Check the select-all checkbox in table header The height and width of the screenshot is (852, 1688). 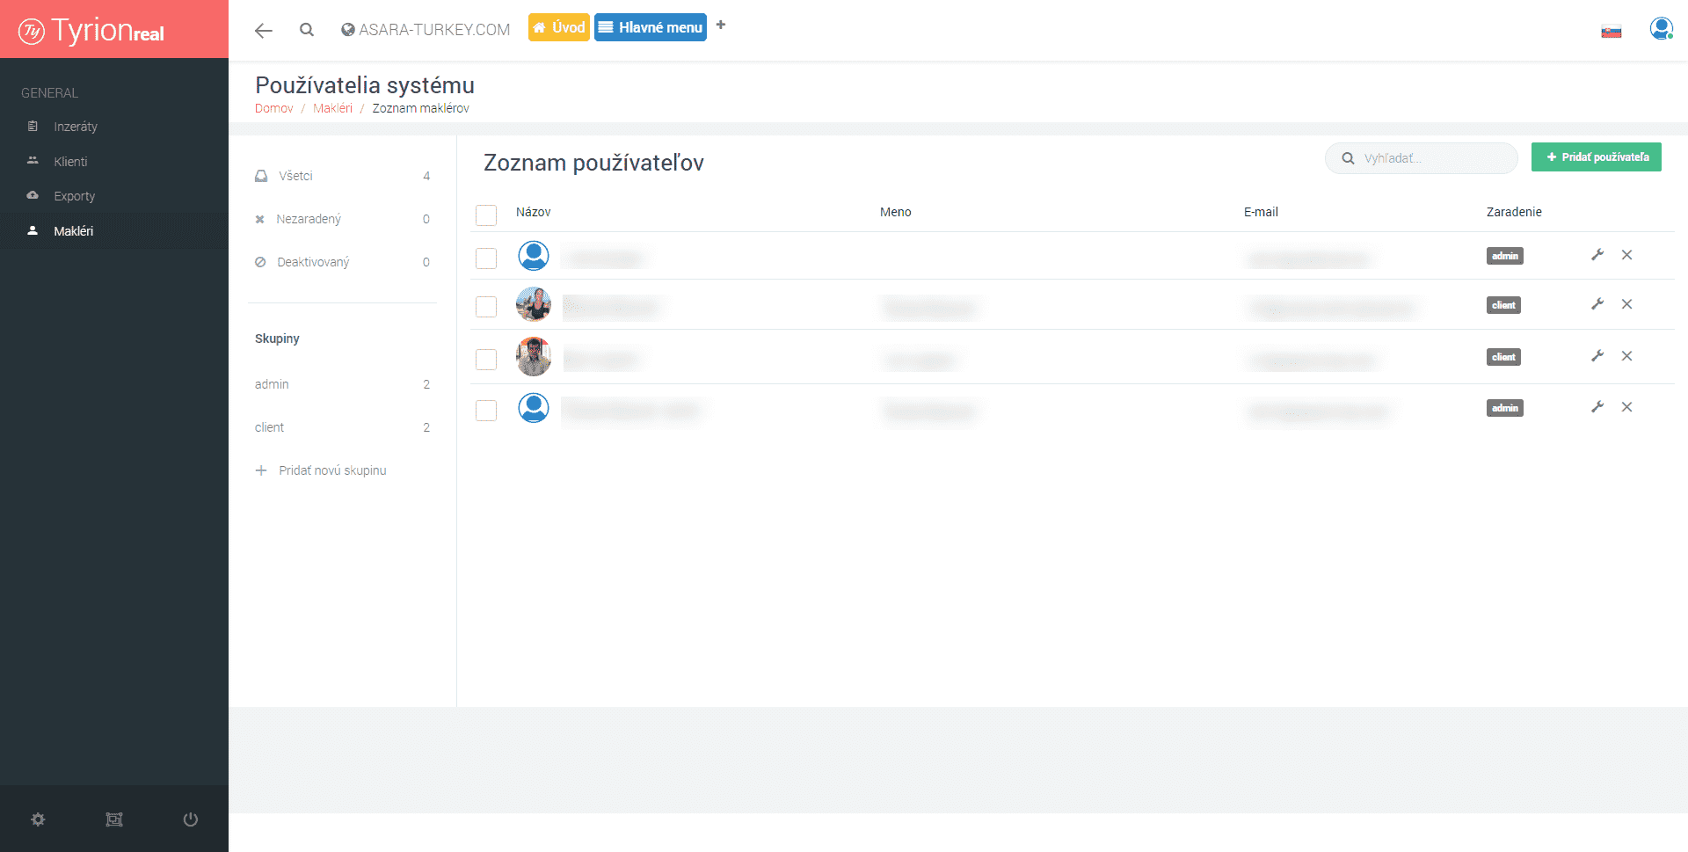486,215
